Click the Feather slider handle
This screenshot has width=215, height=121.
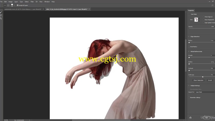[x=189, y=64]
